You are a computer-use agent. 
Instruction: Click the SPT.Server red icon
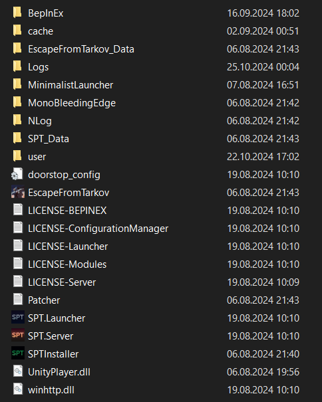pos(18,336)
